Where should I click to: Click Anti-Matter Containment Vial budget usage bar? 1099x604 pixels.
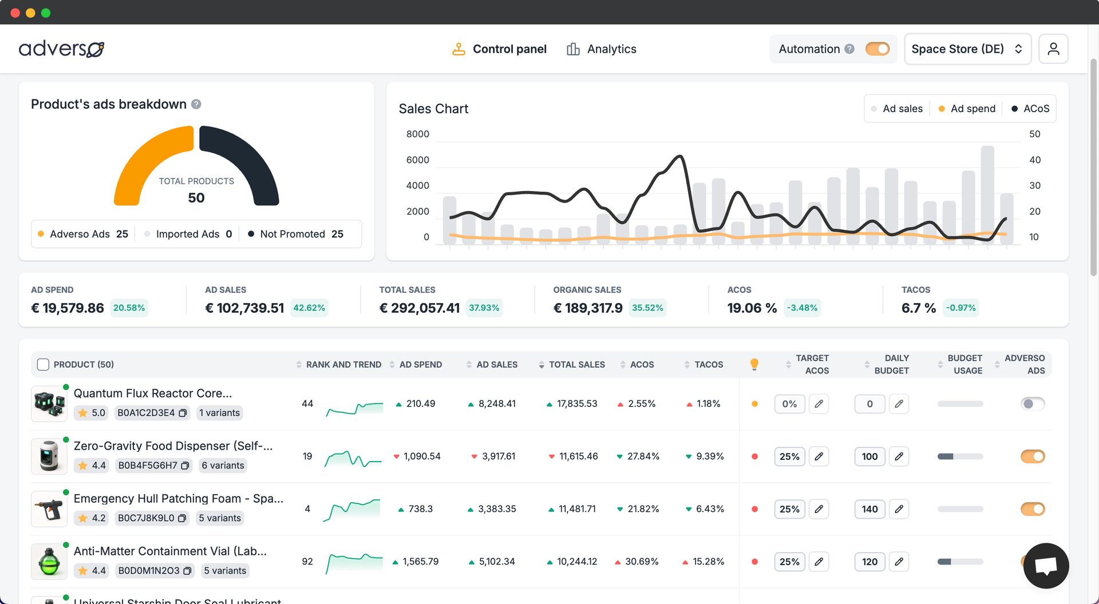point(960,562)
